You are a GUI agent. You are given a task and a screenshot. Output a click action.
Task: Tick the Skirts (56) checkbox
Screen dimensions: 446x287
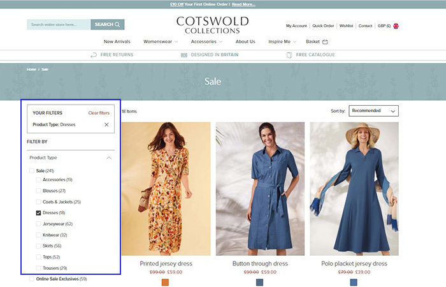tap(38, 246)
